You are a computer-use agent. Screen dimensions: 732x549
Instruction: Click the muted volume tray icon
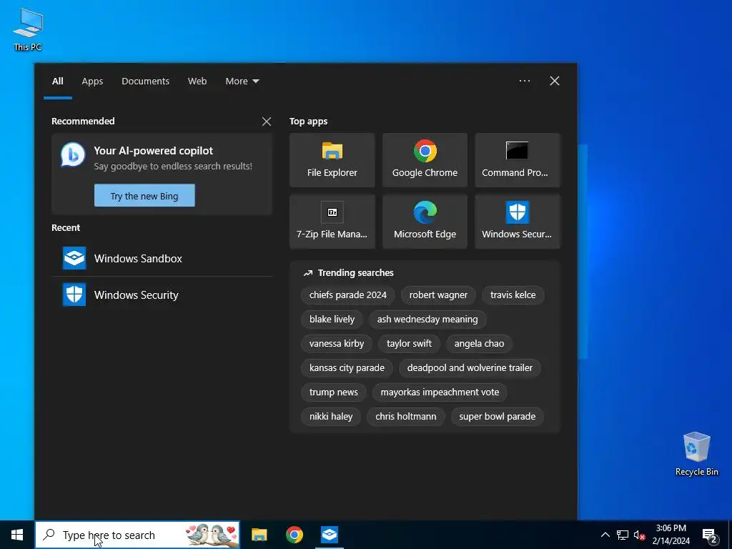(x=639, y=535)
